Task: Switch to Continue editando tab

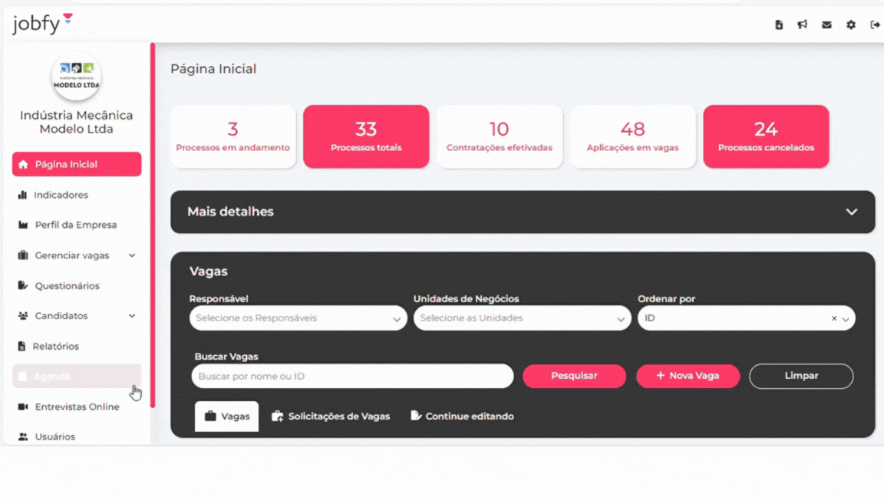Action: point(462,416)
